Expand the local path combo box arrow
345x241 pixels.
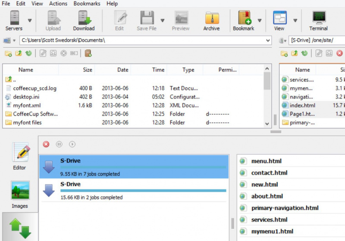pos(268,40)
